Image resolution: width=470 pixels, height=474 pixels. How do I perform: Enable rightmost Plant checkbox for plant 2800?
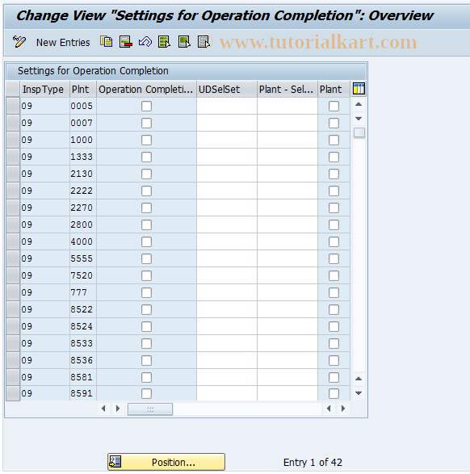[x=334, y=224]
